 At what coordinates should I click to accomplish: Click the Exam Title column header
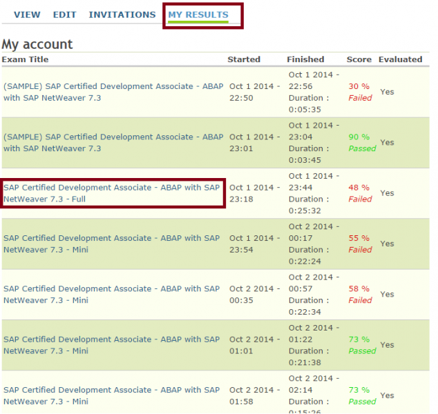(25, 59)
